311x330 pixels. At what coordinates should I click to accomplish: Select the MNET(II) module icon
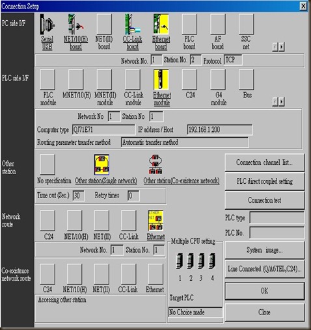(x=104, y=80)
